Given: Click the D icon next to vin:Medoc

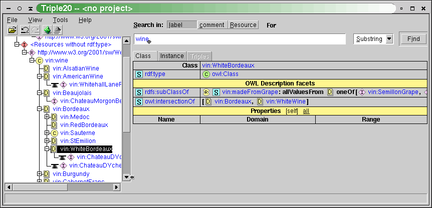Looking at the screenshot, I should [54, 117].
